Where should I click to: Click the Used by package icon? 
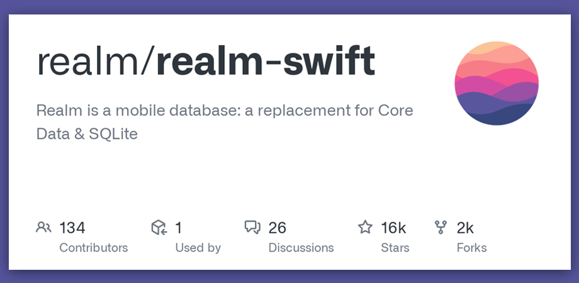pyautogui.click(x=159, y=227)
